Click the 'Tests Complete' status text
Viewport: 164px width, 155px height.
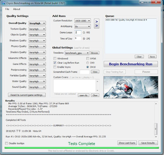(x=81, y=144)
